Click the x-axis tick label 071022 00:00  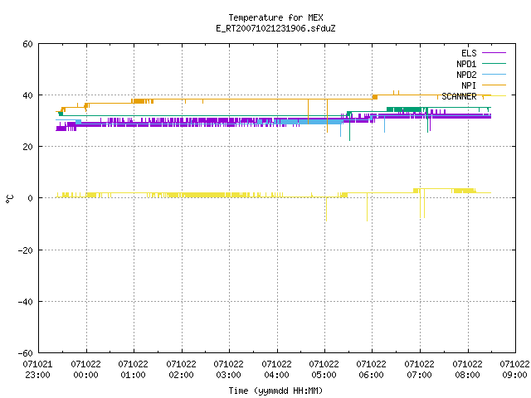[x=86, y=370]
